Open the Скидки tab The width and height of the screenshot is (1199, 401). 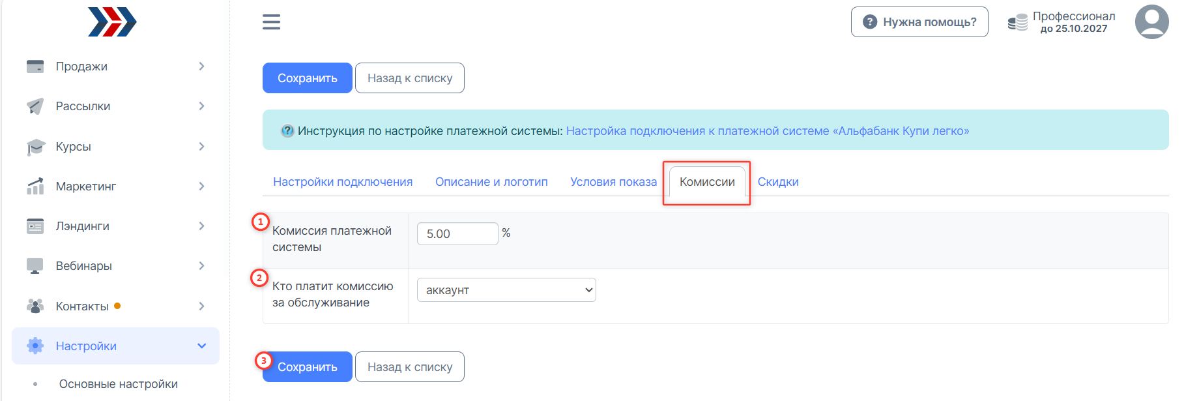tap(778, 182)
